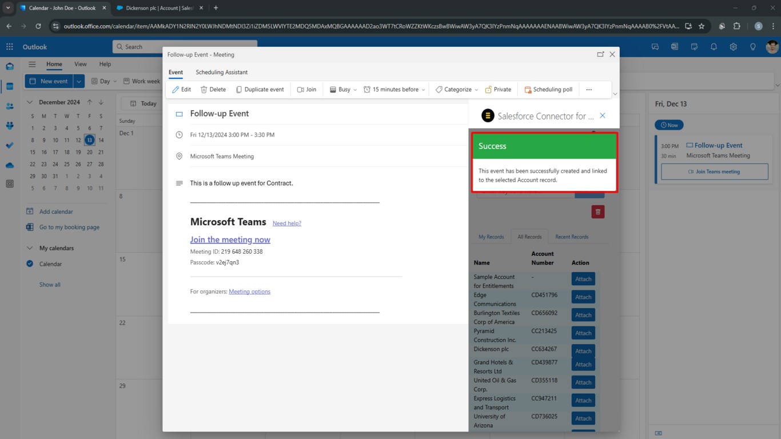Open the Scheduling poll tool

click(x=548, y=89)
